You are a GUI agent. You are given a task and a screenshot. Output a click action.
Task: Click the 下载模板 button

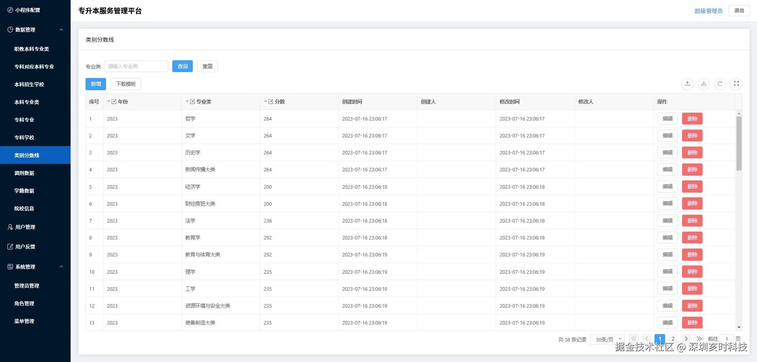pyautogui.click(x=126, y=84)
